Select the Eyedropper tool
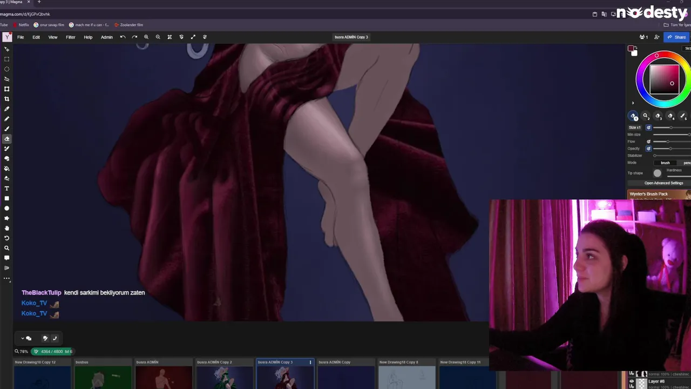The height and width of the screenshot is (389, 691). [7, 109]
